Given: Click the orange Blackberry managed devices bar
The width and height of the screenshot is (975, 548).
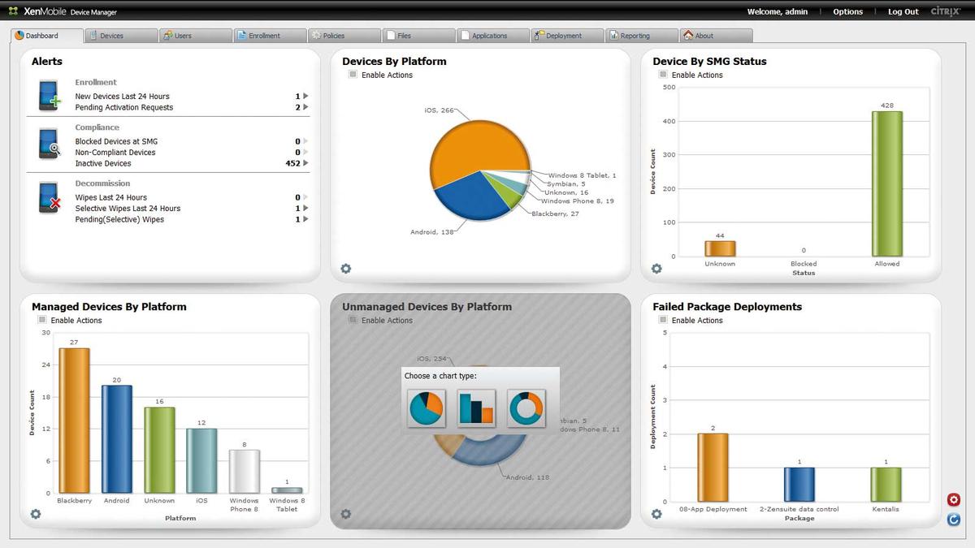Looking at the screenshot, I should (74, 421).
